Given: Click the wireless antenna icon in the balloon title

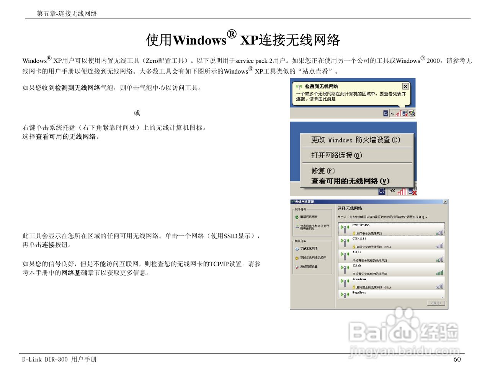Looking at the screenshot, I should [299, 87].
